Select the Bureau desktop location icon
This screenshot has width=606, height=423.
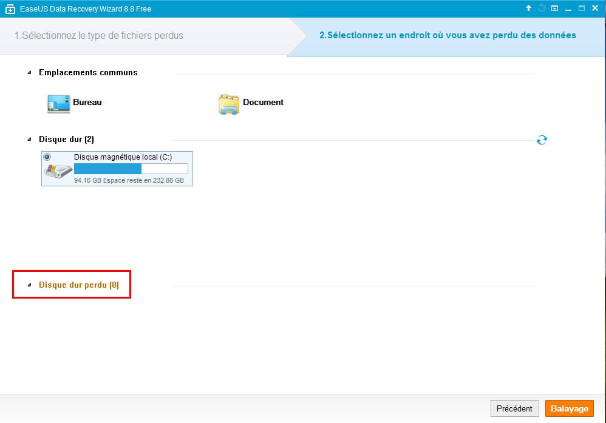tap(58, 104)
